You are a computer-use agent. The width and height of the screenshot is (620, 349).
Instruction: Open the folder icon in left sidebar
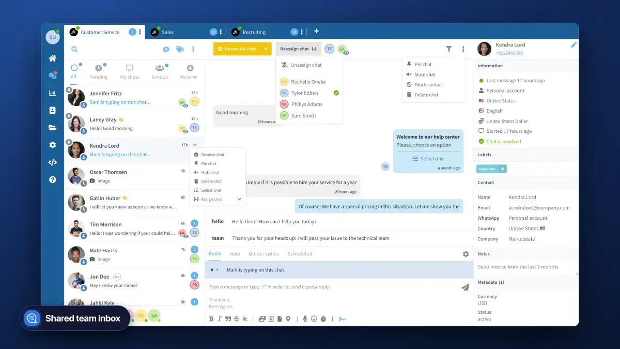point(52,128)
